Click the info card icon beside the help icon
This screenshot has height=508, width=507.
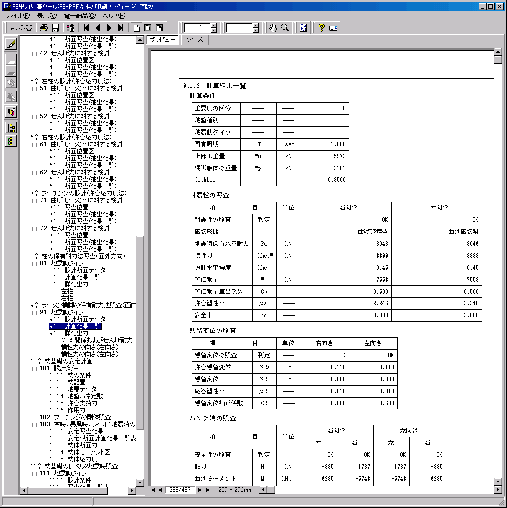point(333,28)
